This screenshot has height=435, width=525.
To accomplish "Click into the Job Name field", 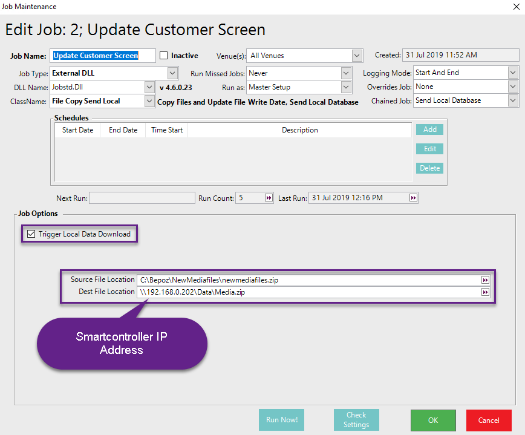I will tap(103, 56).
